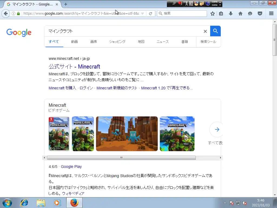The width and height of the screenshot is (277, 208).
Task: Click the green padlock security icon
Action: tap(18, 14)
